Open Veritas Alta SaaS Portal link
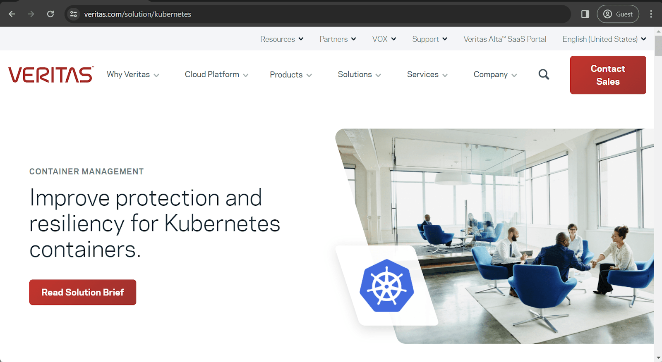 tap(505, 39)
